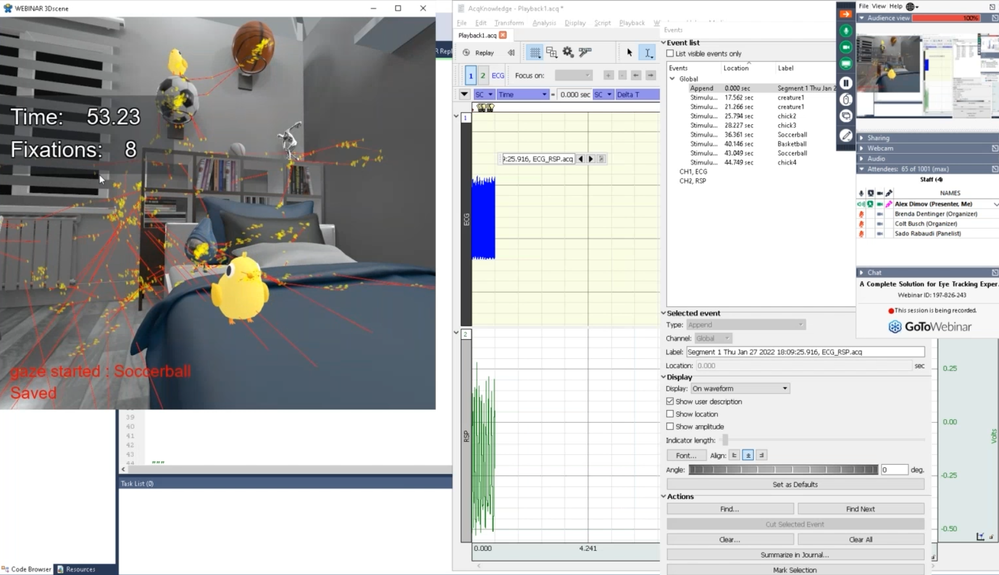This screenshot has height=575, width=999.
Task: Collapse the Global events group
Action: pyautogui.click(x=672, y=78)
